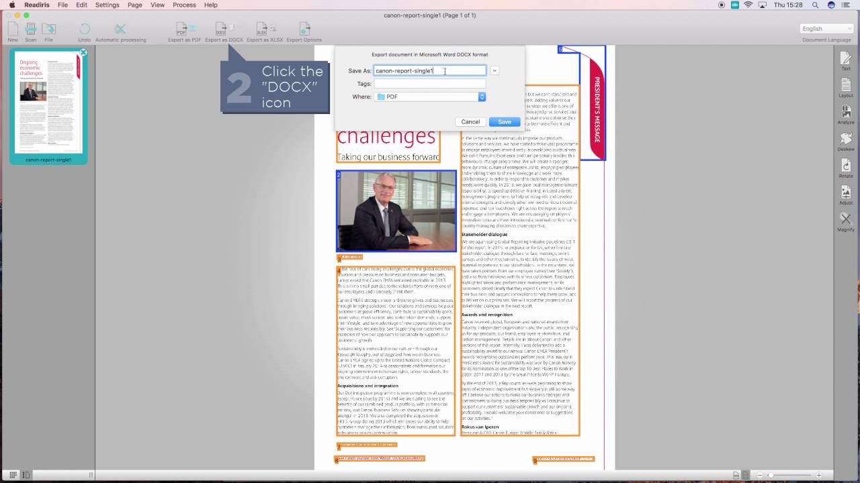Toggle Automatic processing
Image resolution: width=860 pixels, height=483 pixels.
click(120, 30)
